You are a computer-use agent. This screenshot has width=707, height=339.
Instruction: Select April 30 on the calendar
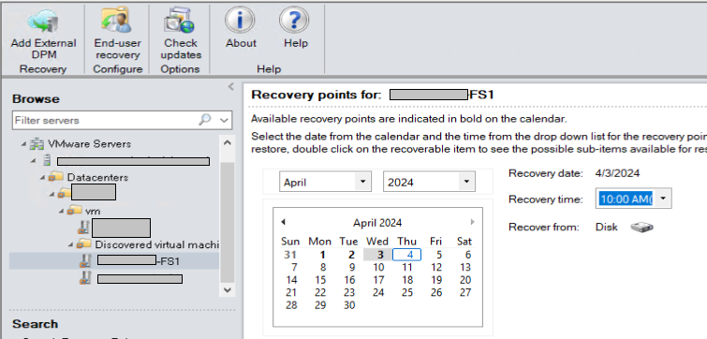coord(349,305)
